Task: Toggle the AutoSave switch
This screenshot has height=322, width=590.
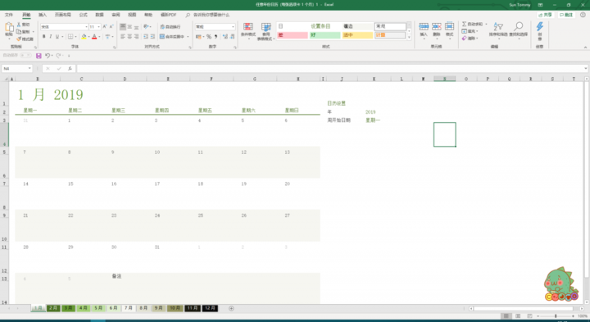Action: (25, 55)
